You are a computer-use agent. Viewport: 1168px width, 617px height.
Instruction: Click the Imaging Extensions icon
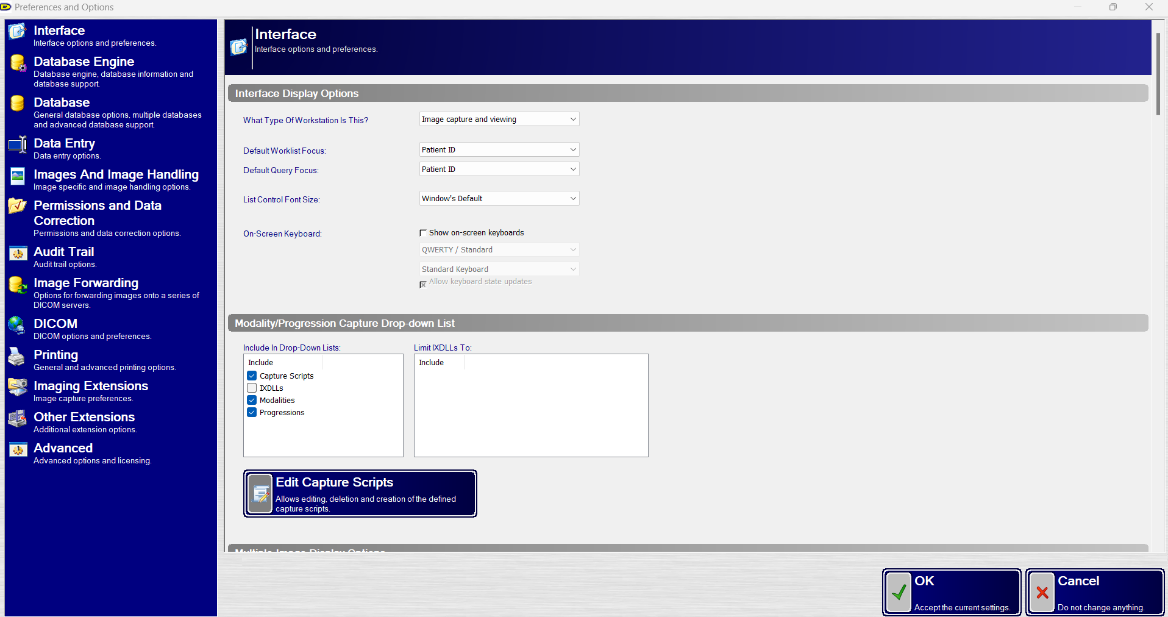18,387
